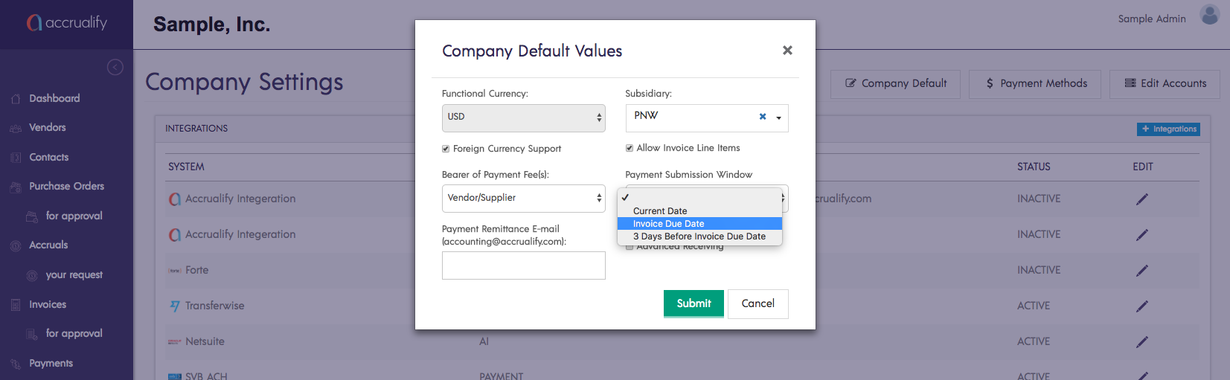Choose Current Date option
Image resolution: width=1230 pixels, height=380 pixels.
coord(699,211)
